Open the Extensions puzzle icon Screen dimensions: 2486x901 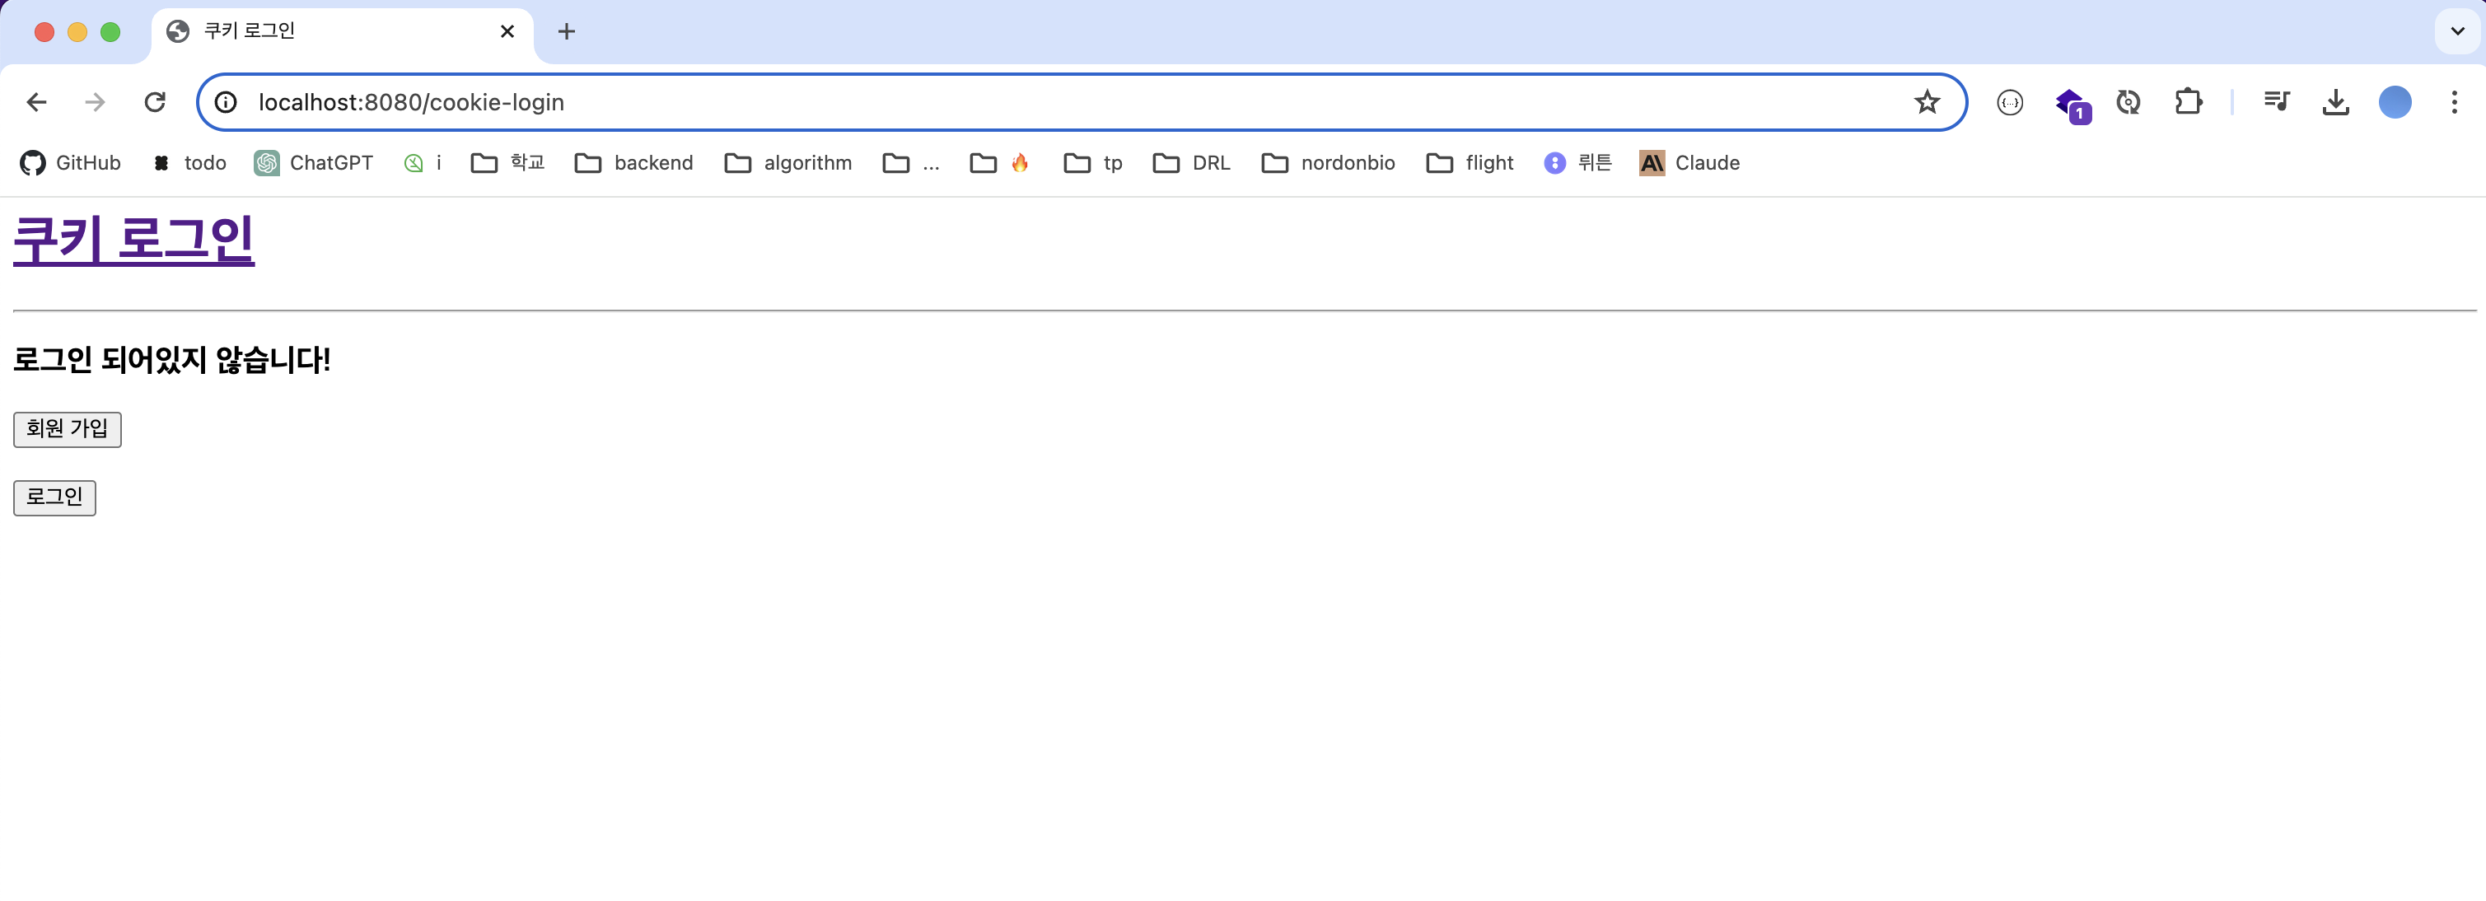pyautogui.click(x=2188, y=102)
